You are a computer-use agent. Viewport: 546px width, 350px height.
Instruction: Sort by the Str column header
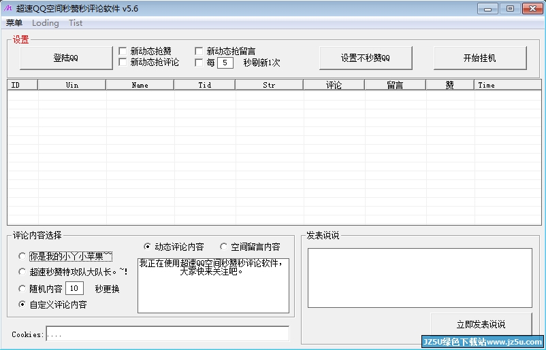[x=269, y=85]
